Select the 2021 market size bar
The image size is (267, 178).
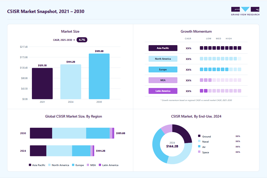(x=42, y=83)
